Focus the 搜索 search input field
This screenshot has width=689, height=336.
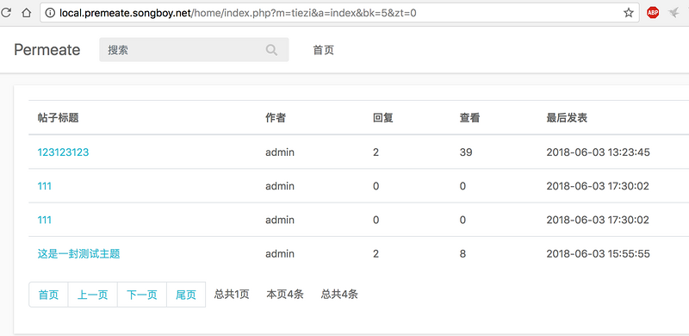point(194,50)
